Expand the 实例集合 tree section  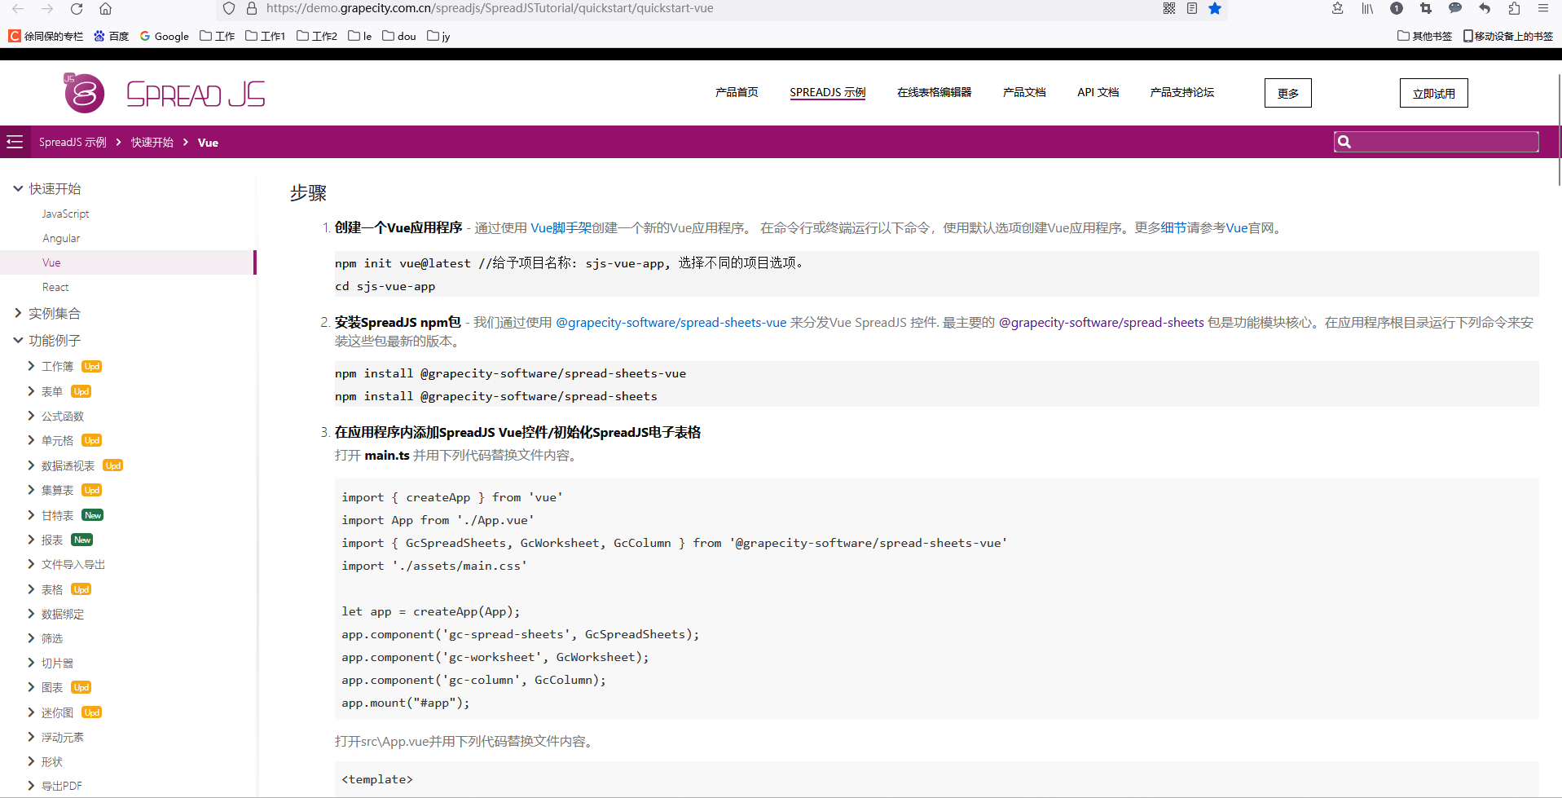coord(18,313)
